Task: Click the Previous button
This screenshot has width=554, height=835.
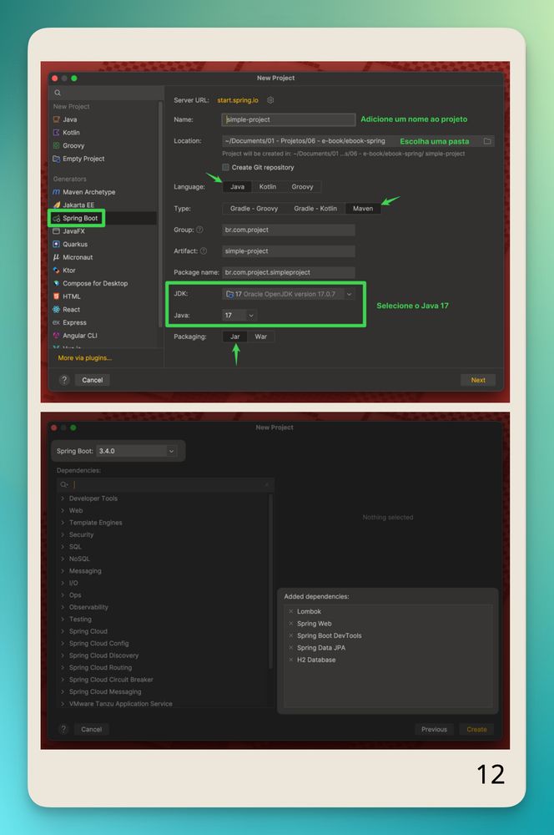Action: [434, 730]
